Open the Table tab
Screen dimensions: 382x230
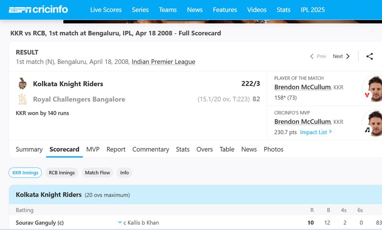pos(227,150)
